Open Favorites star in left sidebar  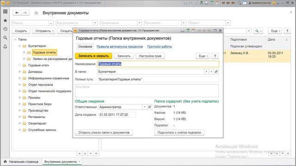click(x=5, y=20)
